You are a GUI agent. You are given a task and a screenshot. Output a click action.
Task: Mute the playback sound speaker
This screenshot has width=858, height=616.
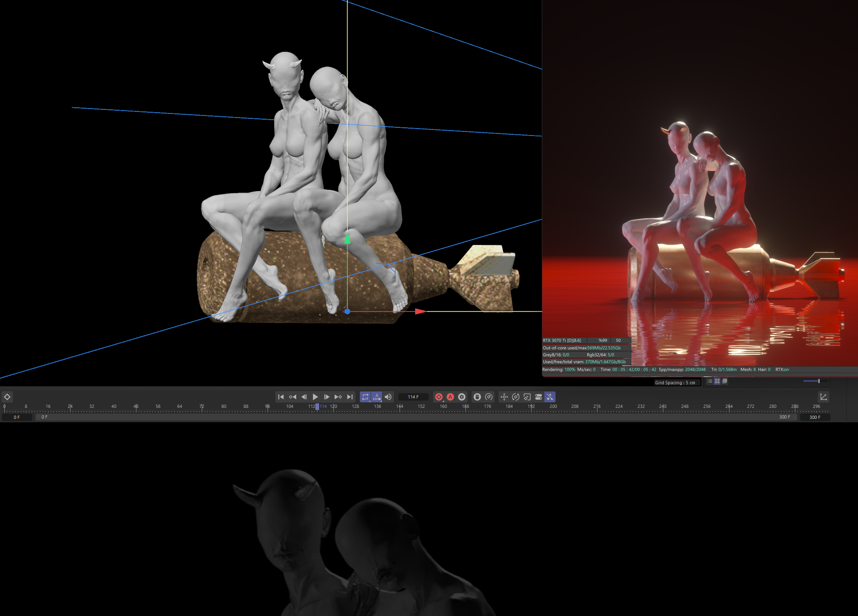[388, 397]
